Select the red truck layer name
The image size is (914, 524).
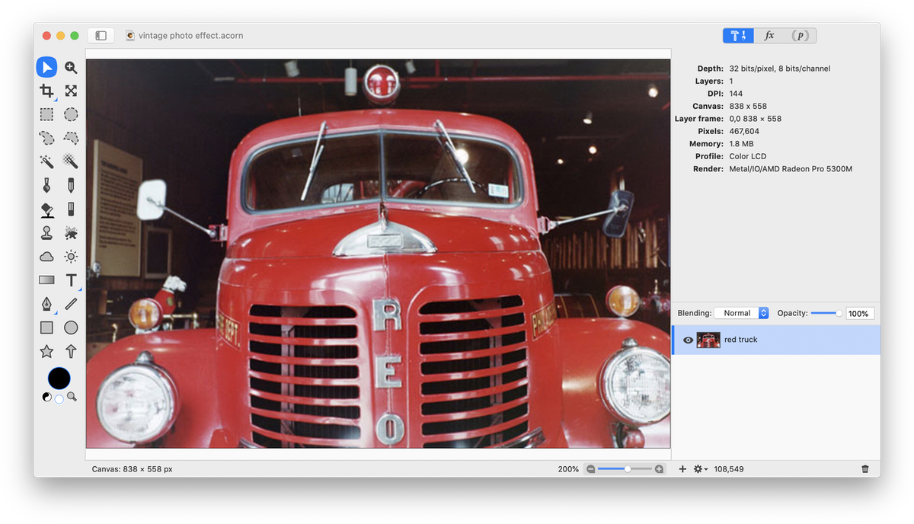[740, 340]
